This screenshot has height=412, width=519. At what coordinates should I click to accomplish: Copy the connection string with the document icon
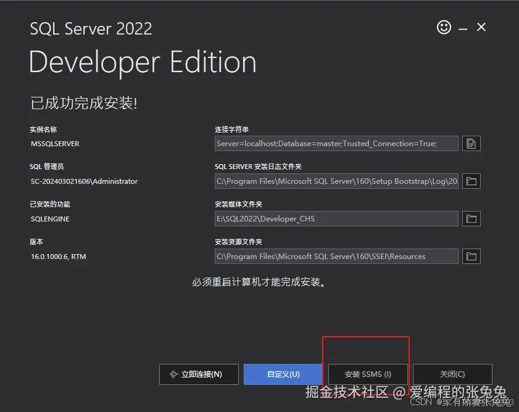click(x=471, y=144)
